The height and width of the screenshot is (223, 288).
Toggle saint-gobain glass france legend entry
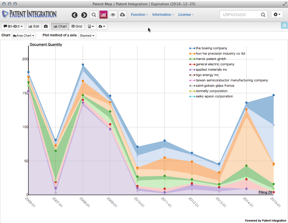point(212,86)
